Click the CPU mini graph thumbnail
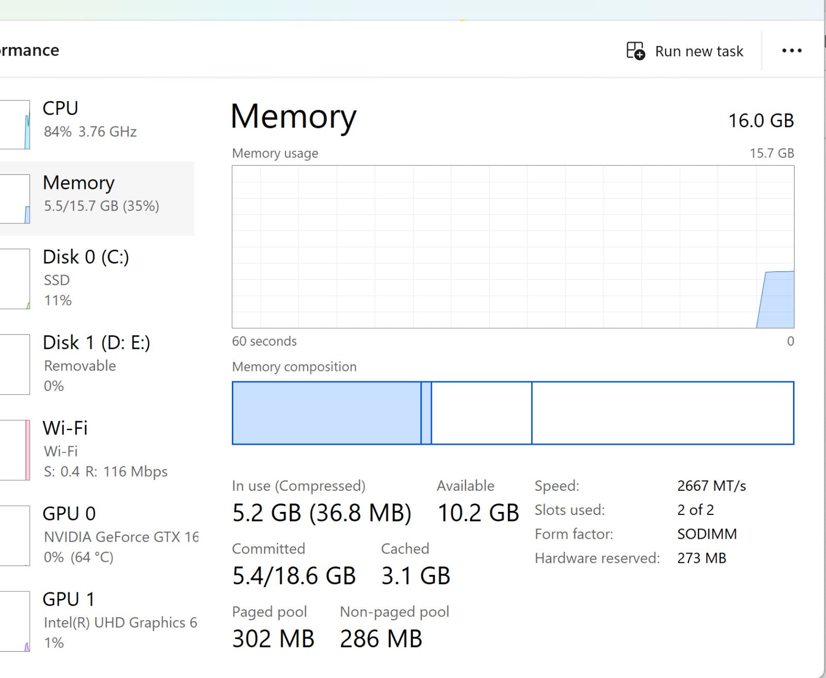The width and height of the screenshot is (826, 678). tap(14, 125)
